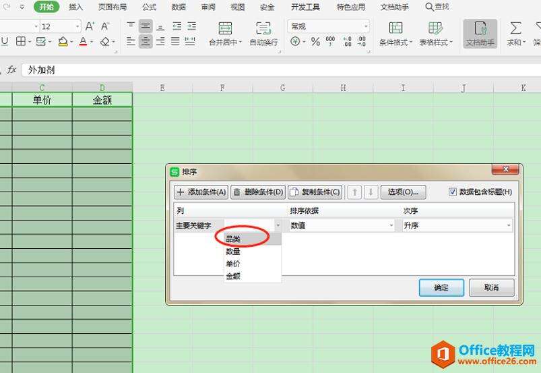This screenshot has width=541, height=373.
Task: Click Add Condition button in sort dialog
Action: (201, 192)
